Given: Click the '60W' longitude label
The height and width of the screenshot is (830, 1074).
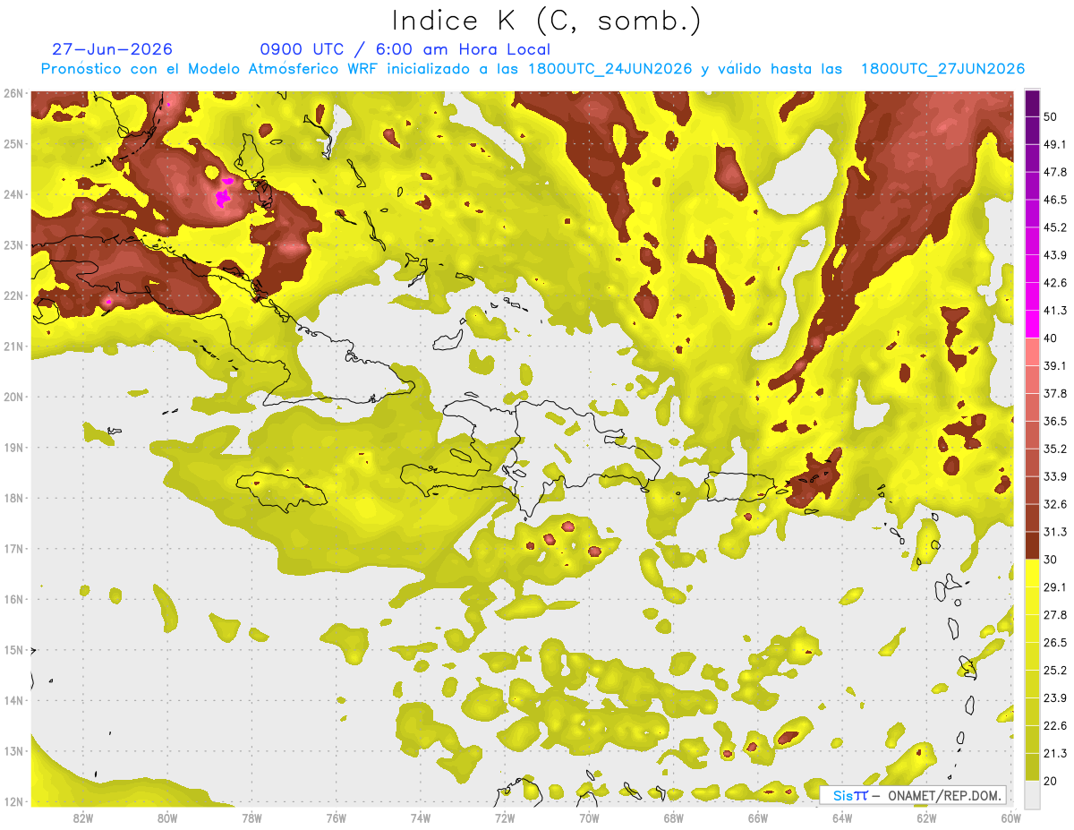Looking at the screenshot, I should pos(1010,817).
